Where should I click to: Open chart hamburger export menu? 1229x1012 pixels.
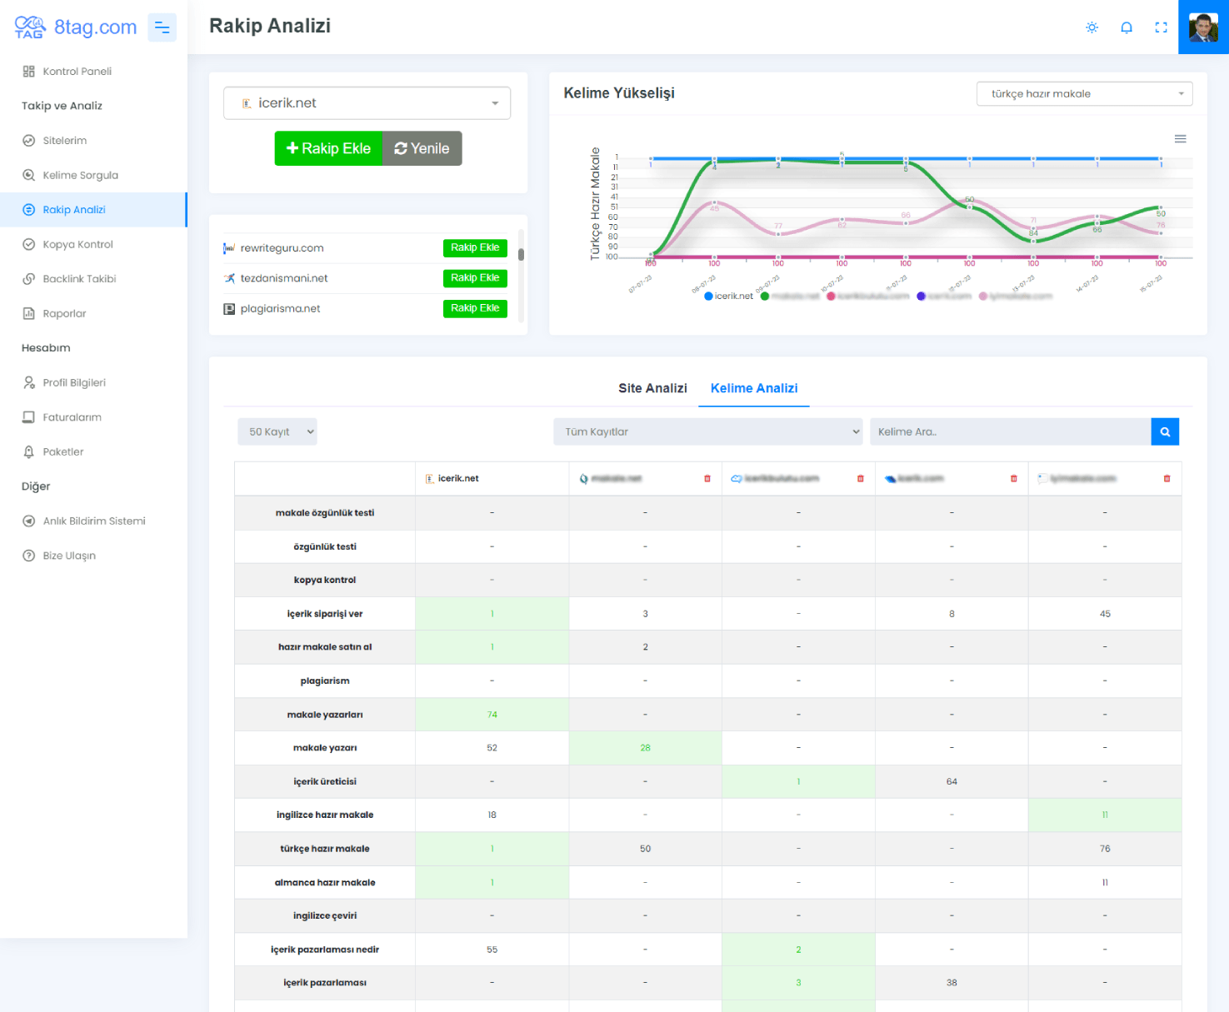1180,139
